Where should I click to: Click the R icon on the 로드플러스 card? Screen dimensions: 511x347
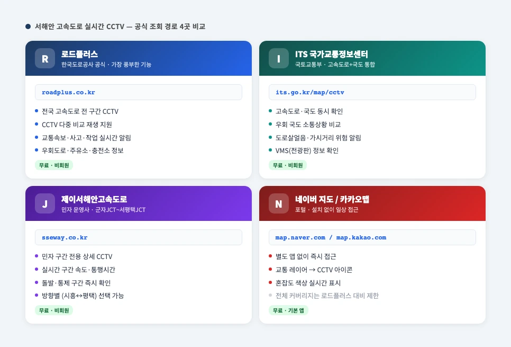45,58
